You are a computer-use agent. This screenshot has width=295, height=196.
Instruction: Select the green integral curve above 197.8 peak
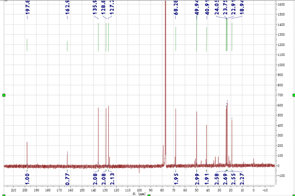pos(27,45)
